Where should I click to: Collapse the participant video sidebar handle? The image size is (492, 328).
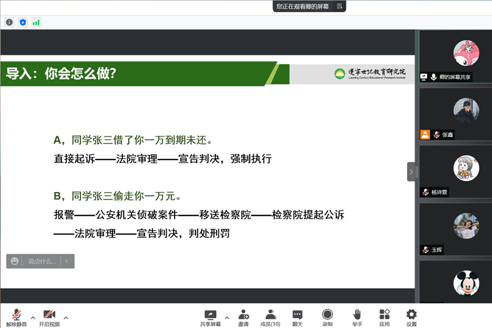tap(411, 172)
